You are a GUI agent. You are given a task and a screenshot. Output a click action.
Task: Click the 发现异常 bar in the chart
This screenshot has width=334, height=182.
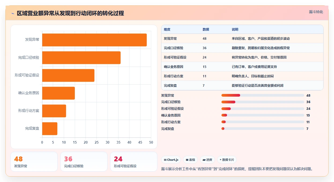point(94,40)
